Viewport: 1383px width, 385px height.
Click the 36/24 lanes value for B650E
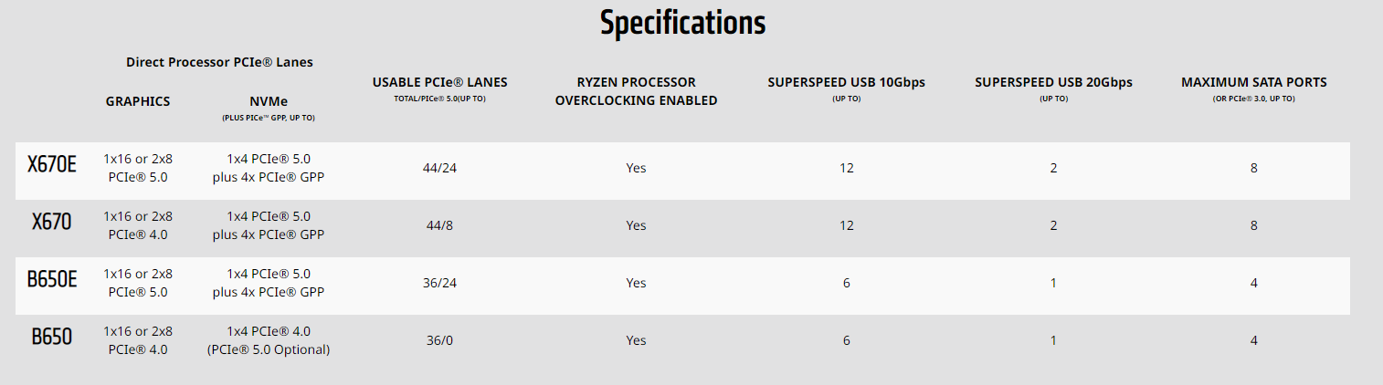coord(439,283)
